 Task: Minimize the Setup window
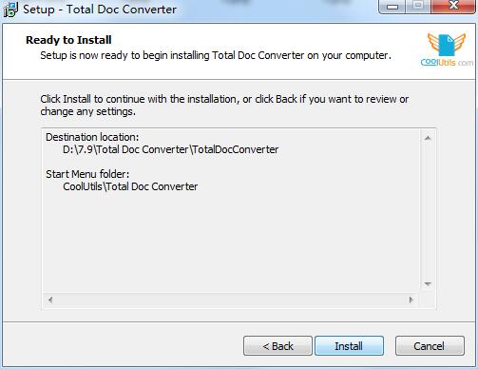392,6
